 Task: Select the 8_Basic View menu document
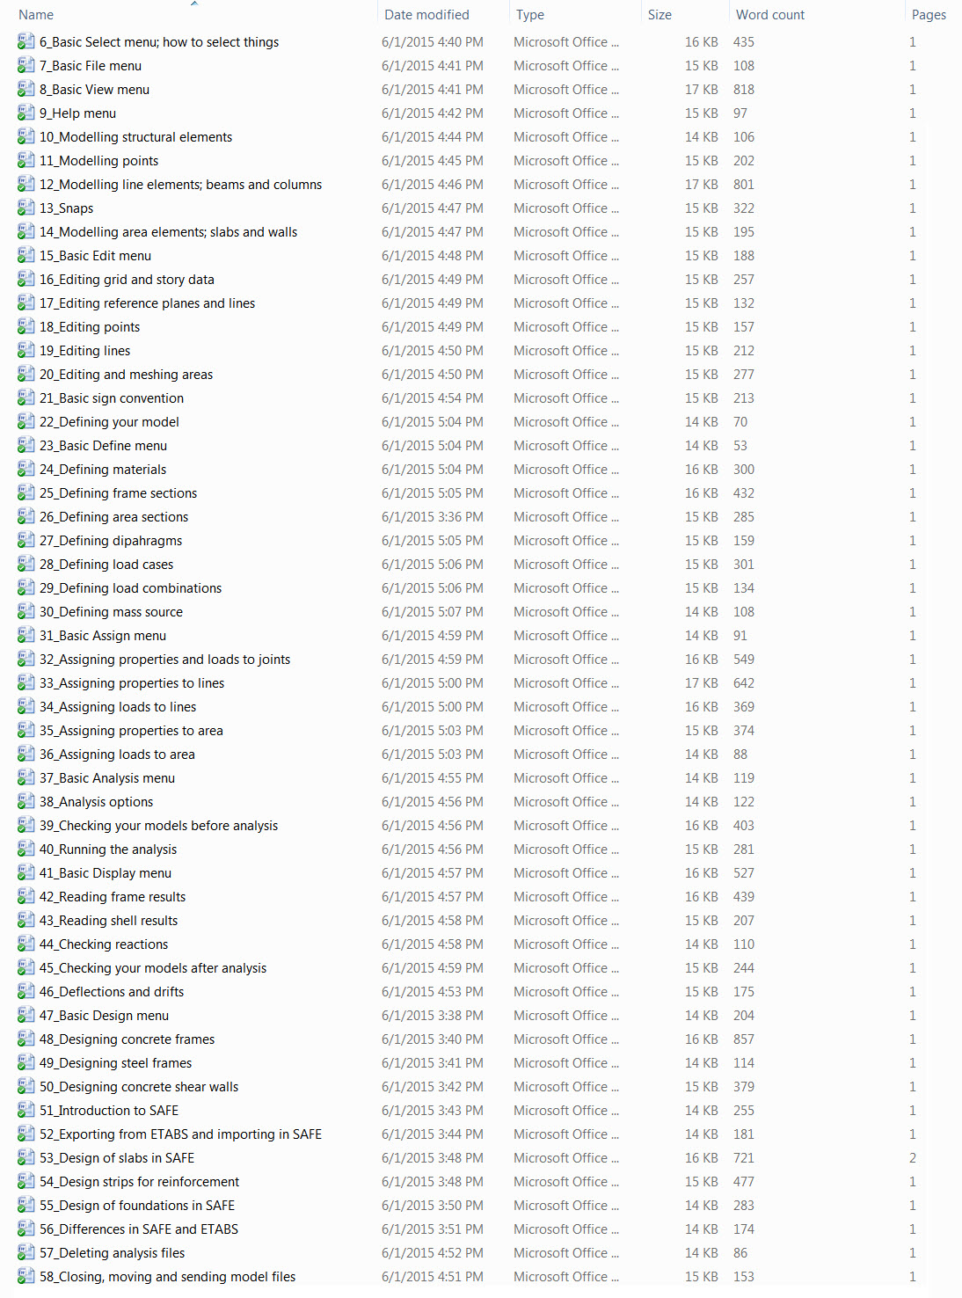[x=94, y=90]
